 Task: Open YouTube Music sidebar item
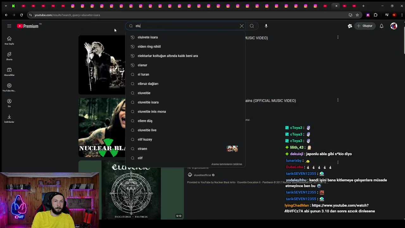click(9, 87)
